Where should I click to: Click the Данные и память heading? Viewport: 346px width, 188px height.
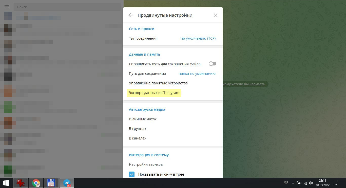pos(145,54)
